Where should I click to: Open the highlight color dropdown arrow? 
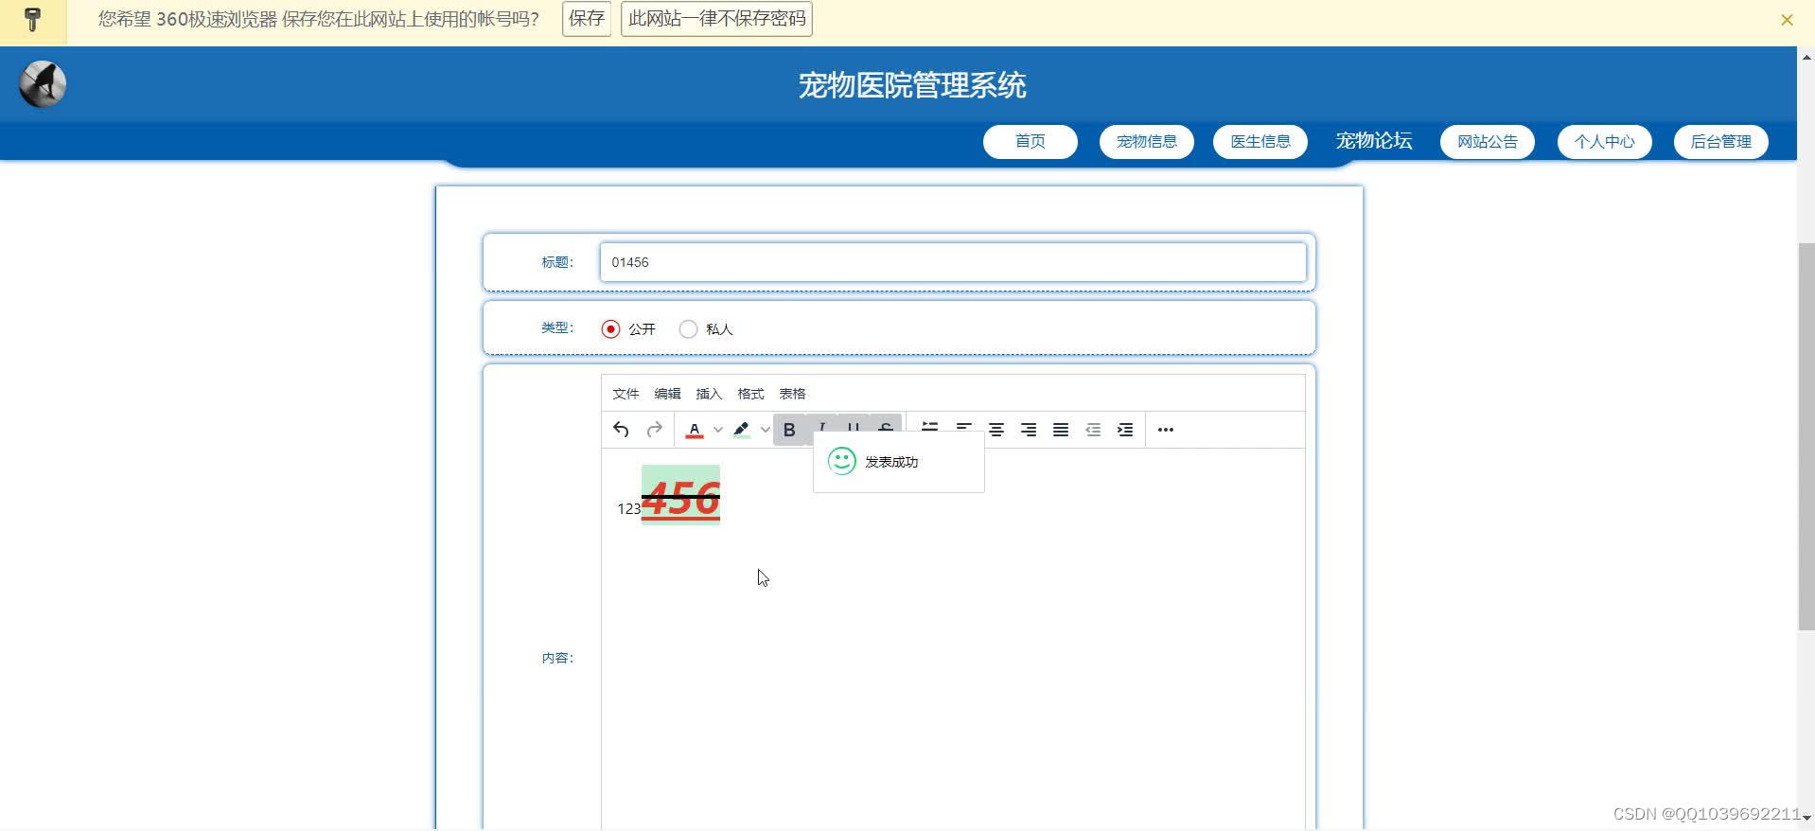click(x=765, y=430)
